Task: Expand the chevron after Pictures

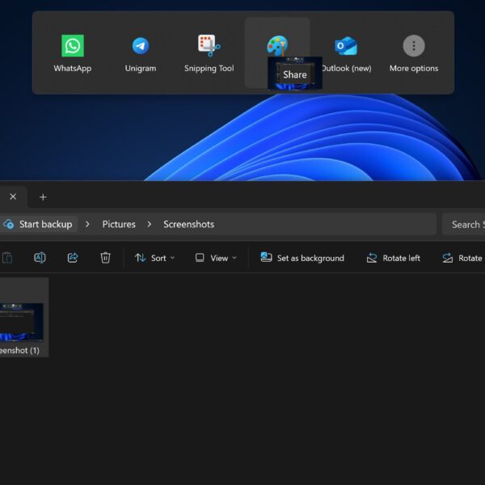Action: point(149,224)
